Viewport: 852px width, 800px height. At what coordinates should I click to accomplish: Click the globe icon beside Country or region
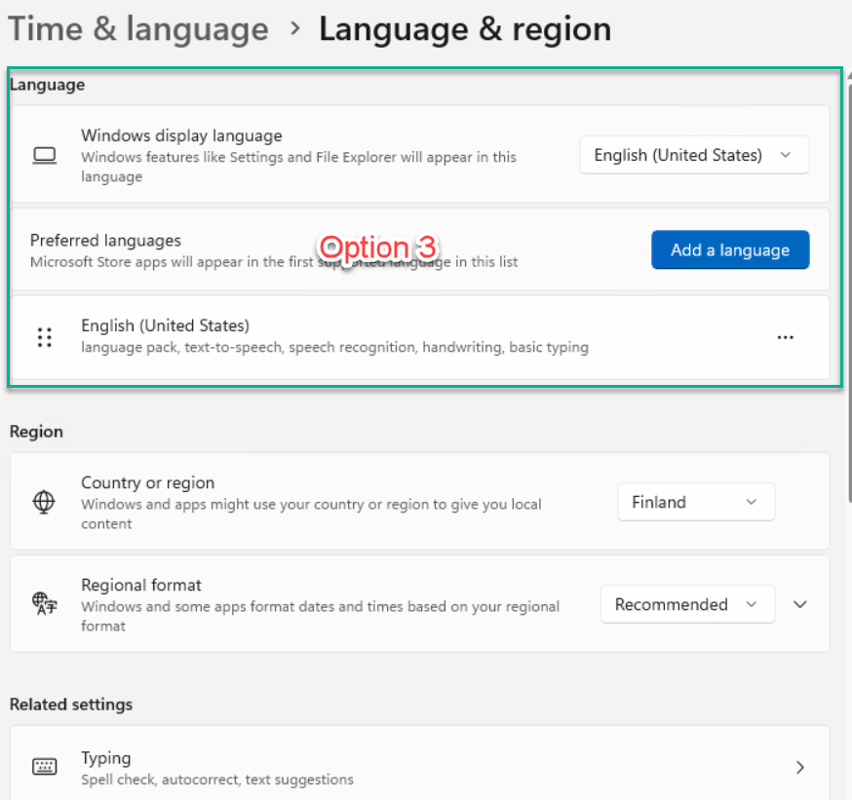click(x=44, y=501)
